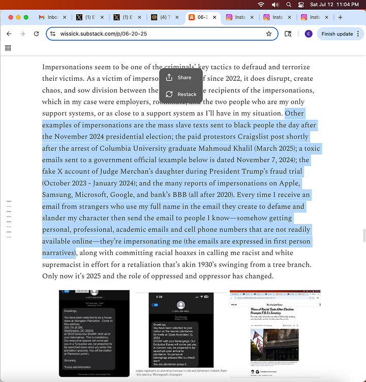Close the Gmail Inbox tab
The width and height of the screenshot is (366, 382).
(65, 17)
